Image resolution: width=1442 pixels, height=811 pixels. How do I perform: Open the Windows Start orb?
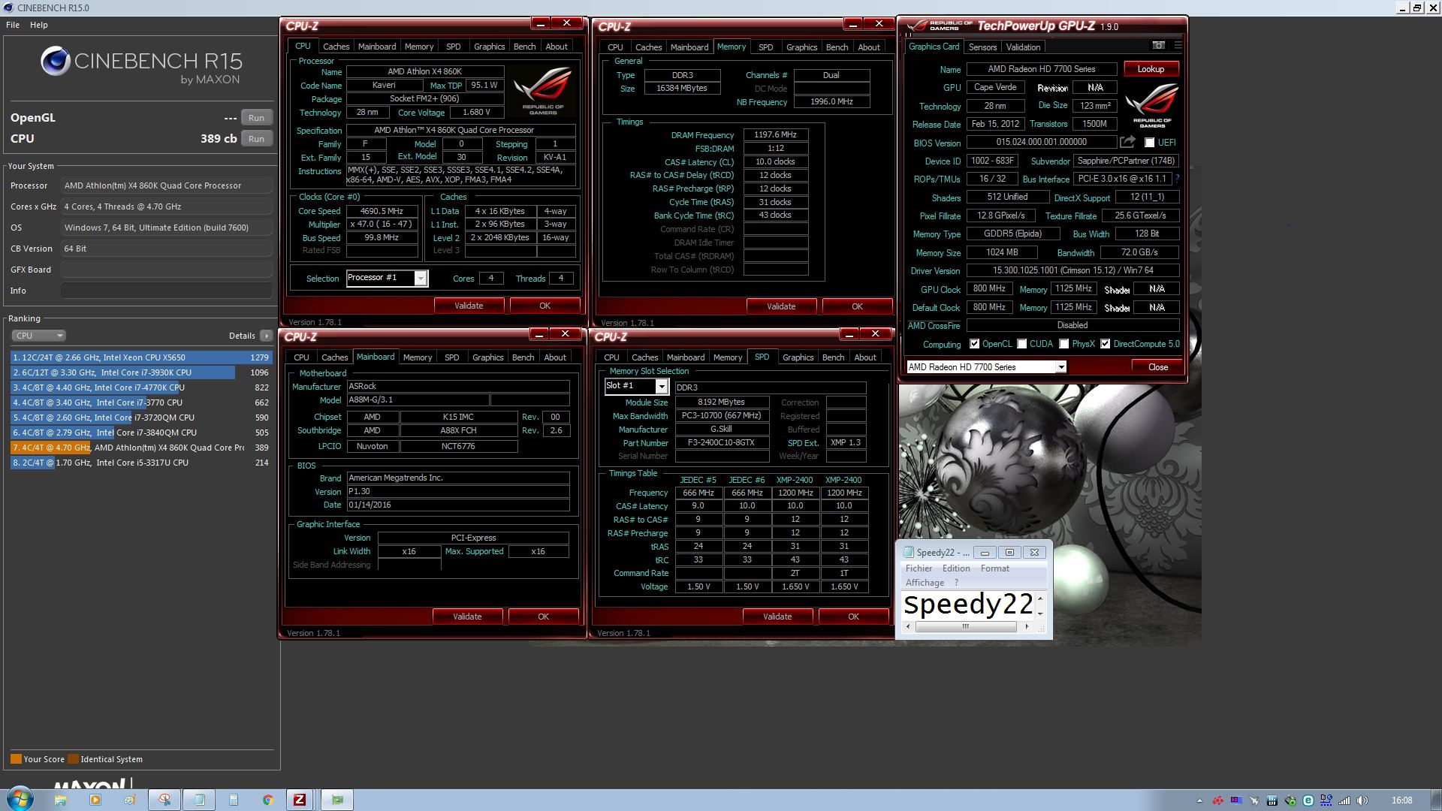[20, 799]
